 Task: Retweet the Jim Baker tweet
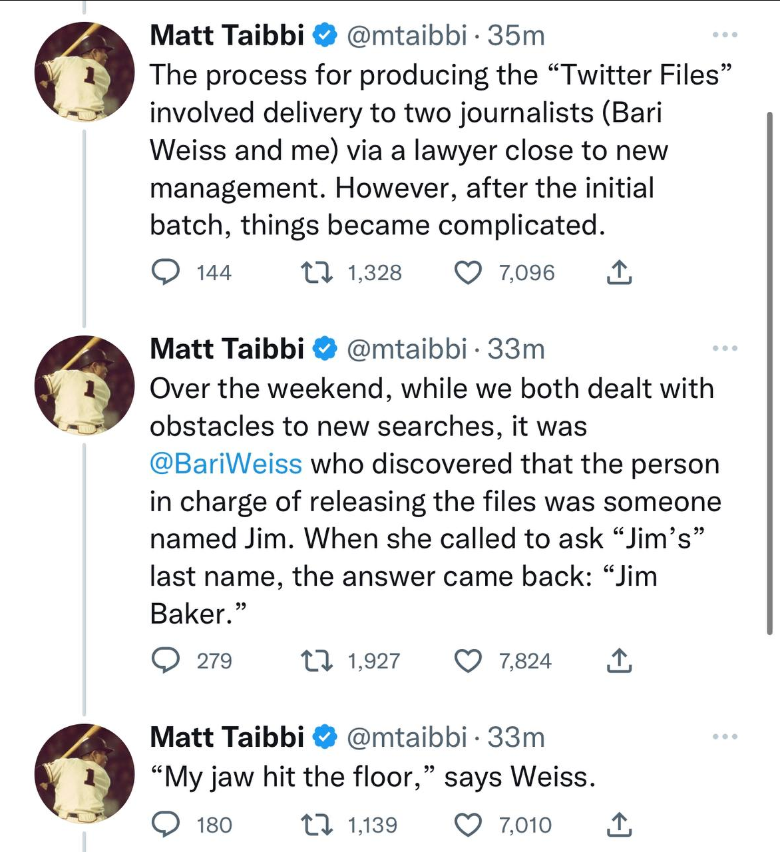pyautogui.click(x=317, y=660)
